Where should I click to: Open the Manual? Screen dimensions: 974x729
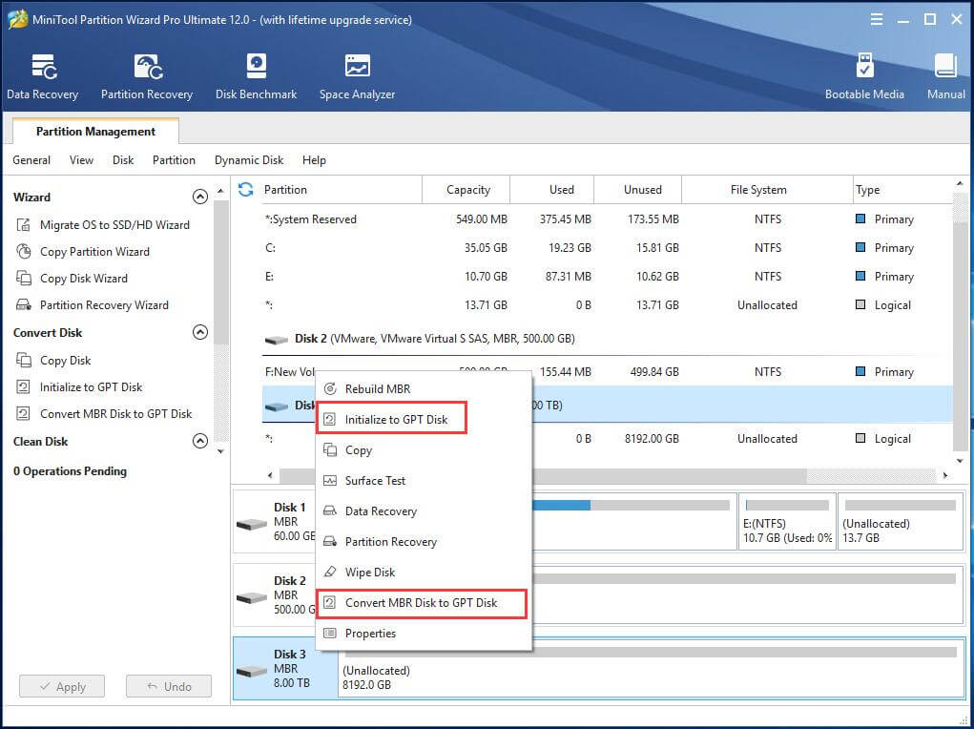[945, 76]
